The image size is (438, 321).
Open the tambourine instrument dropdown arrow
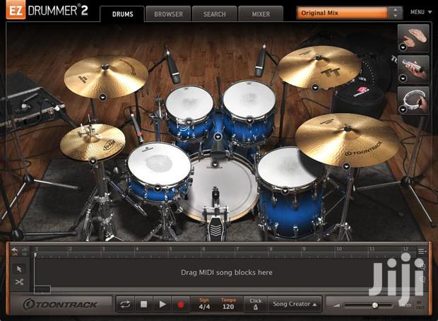(x=403, y=110)
